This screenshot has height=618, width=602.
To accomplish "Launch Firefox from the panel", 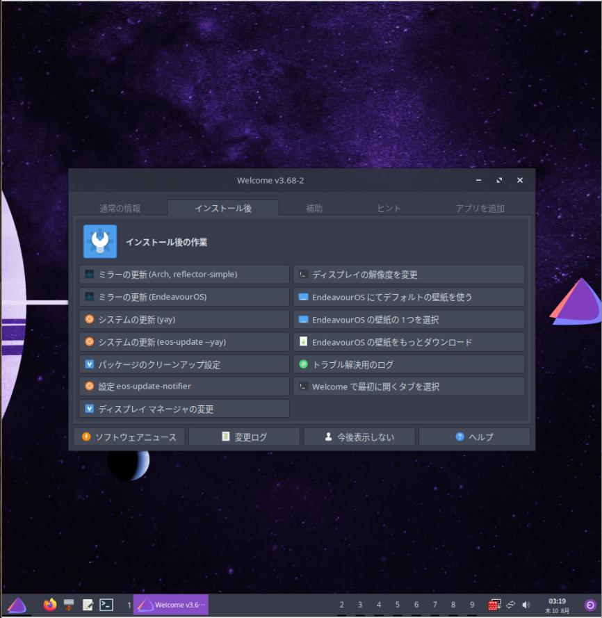I will click(x=49, y=605).
